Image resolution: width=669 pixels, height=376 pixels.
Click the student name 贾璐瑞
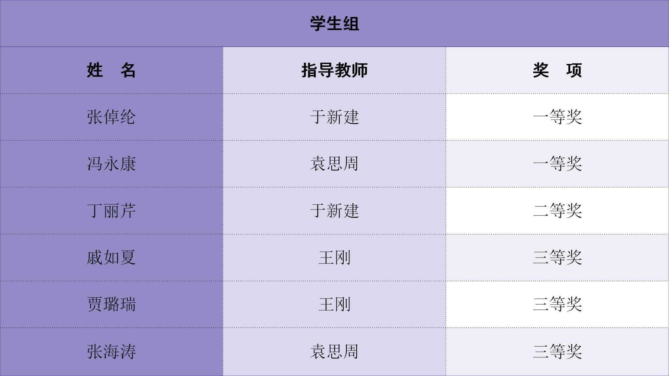111,304
